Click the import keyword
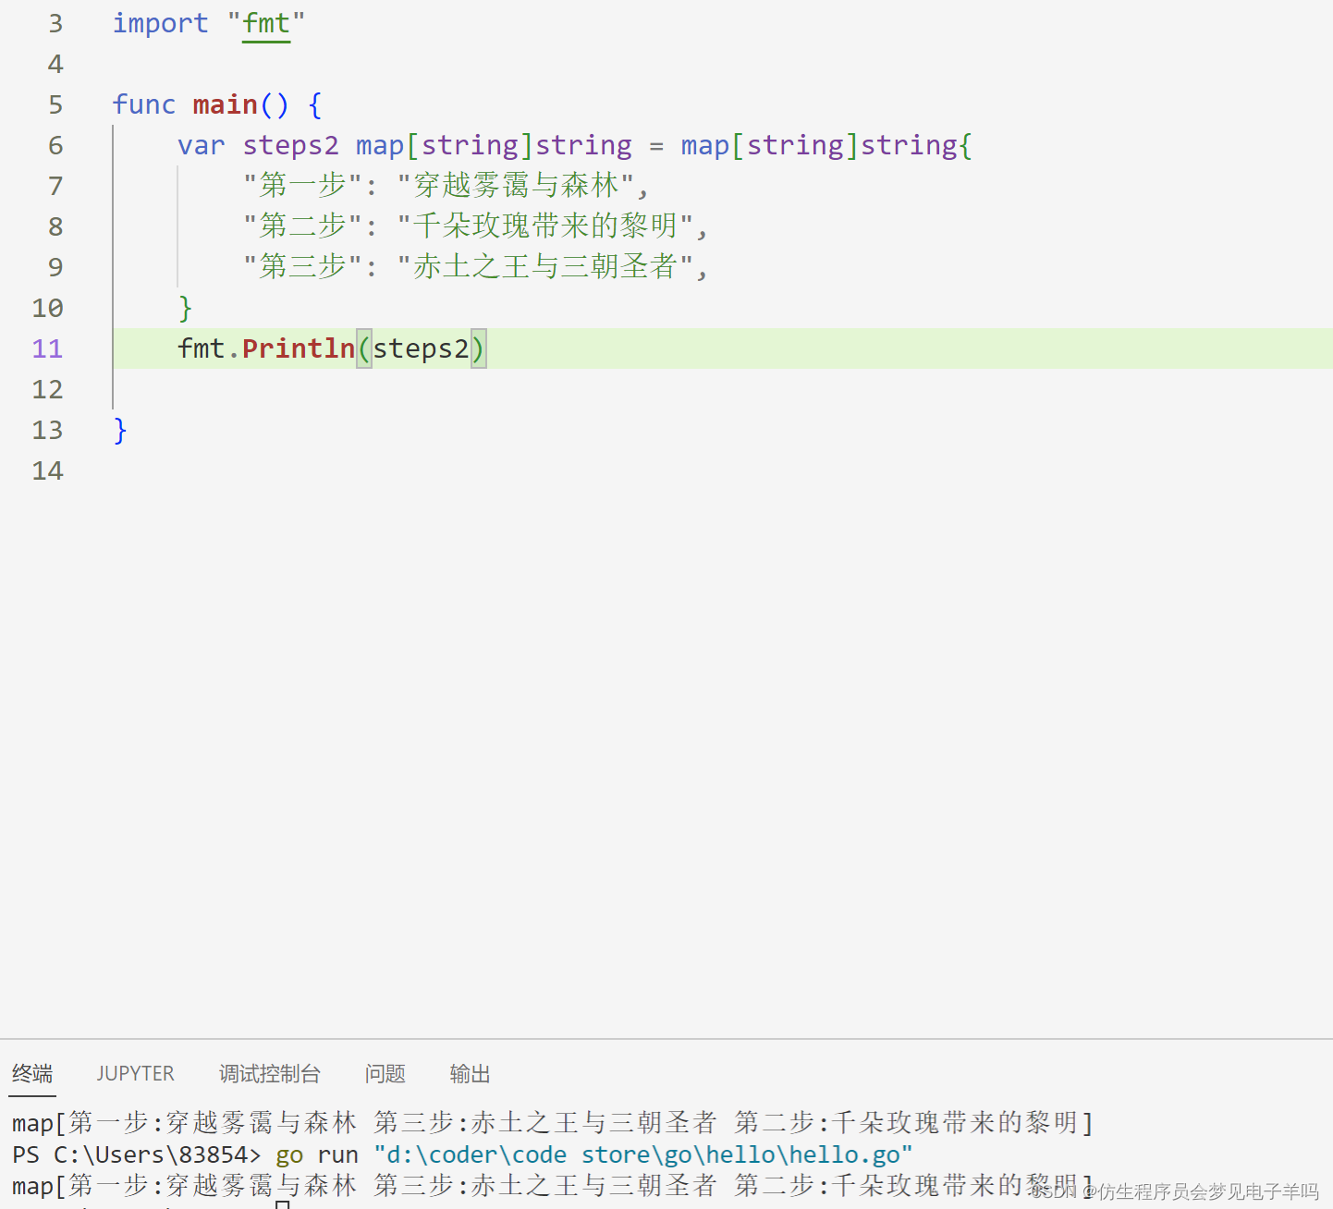Viewport: 1333px width, 1209px height. tap(160, 23)
